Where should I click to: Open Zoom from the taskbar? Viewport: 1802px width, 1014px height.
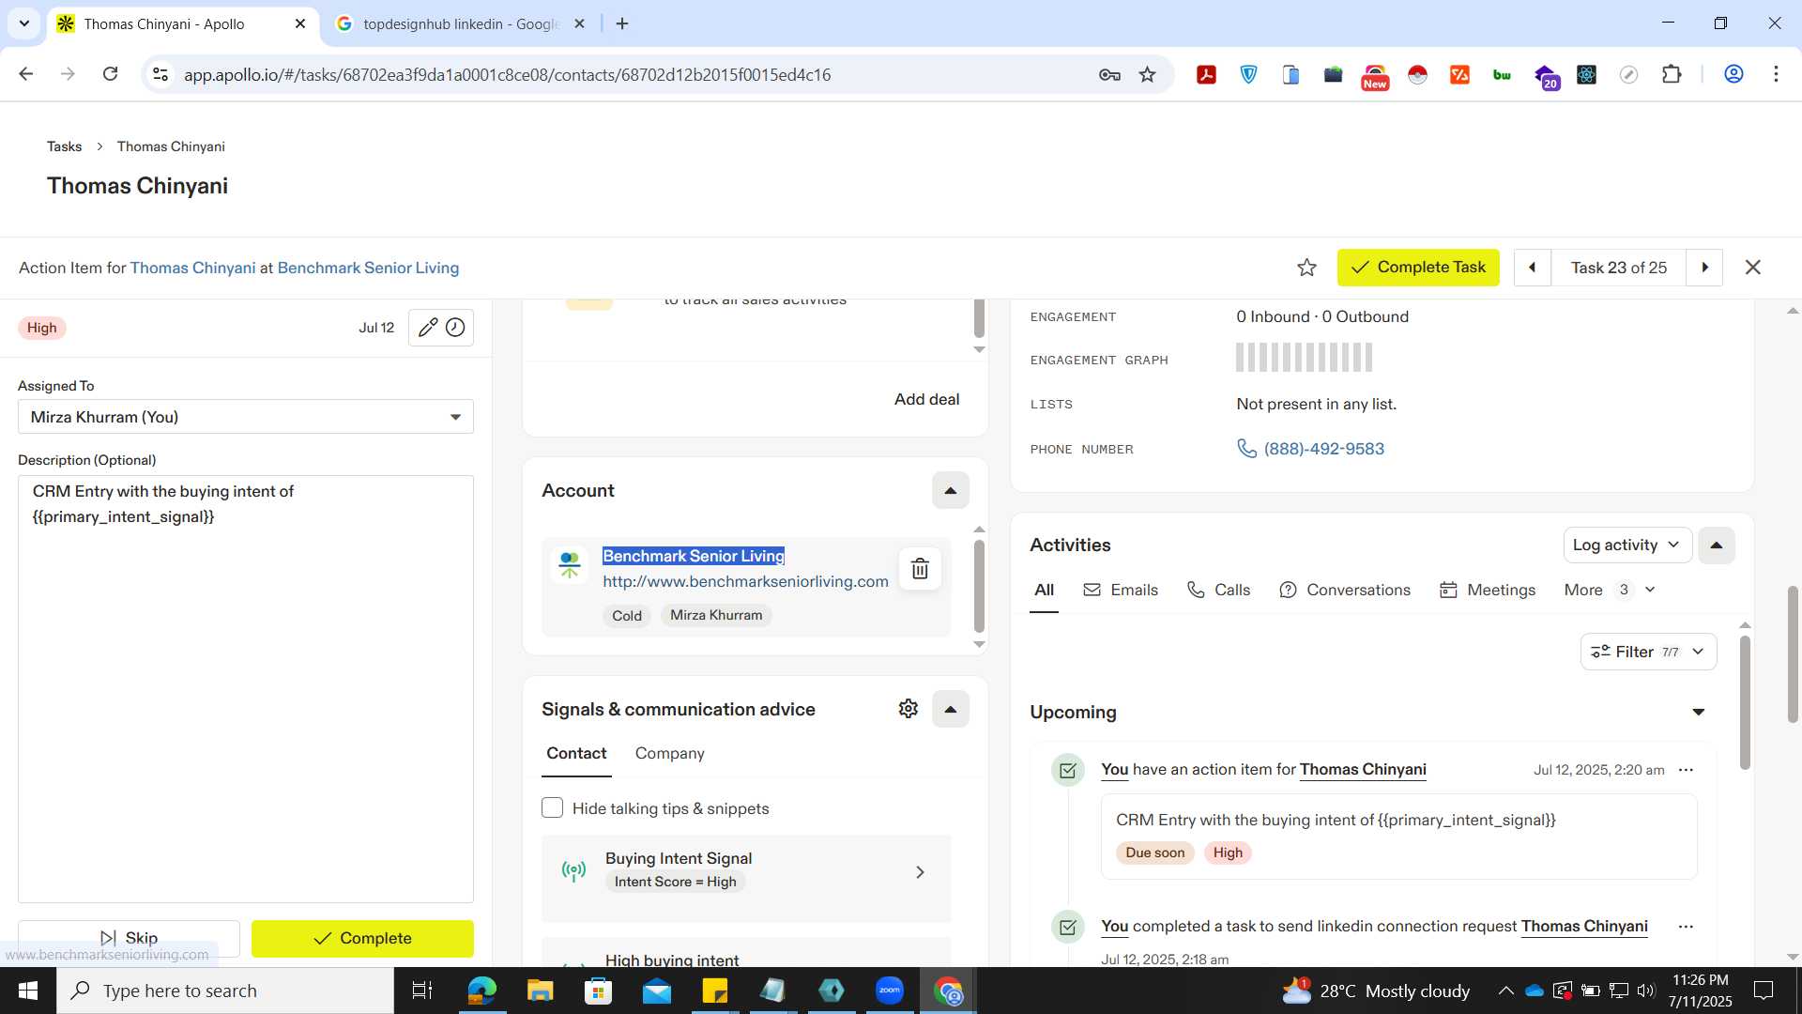[x=890, y=991]
